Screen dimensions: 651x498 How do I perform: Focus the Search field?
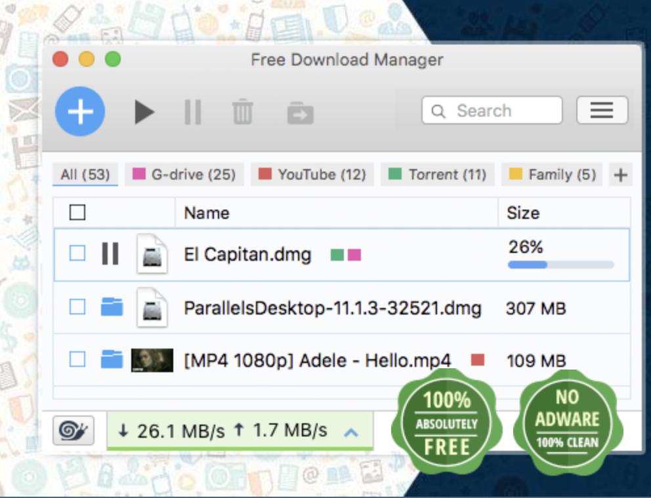492,110
